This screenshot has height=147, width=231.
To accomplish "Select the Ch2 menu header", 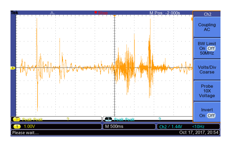I will pos(207,14).
